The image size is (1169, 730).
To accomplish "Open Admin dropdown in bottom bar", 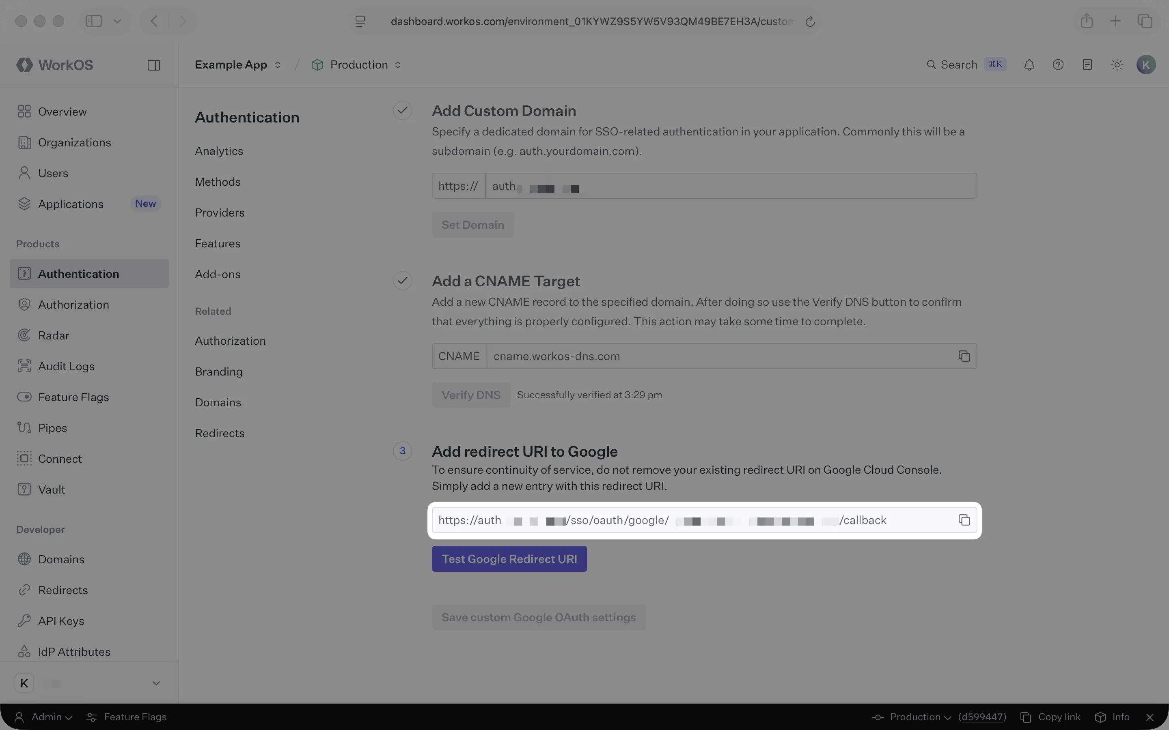I will 43,717.
